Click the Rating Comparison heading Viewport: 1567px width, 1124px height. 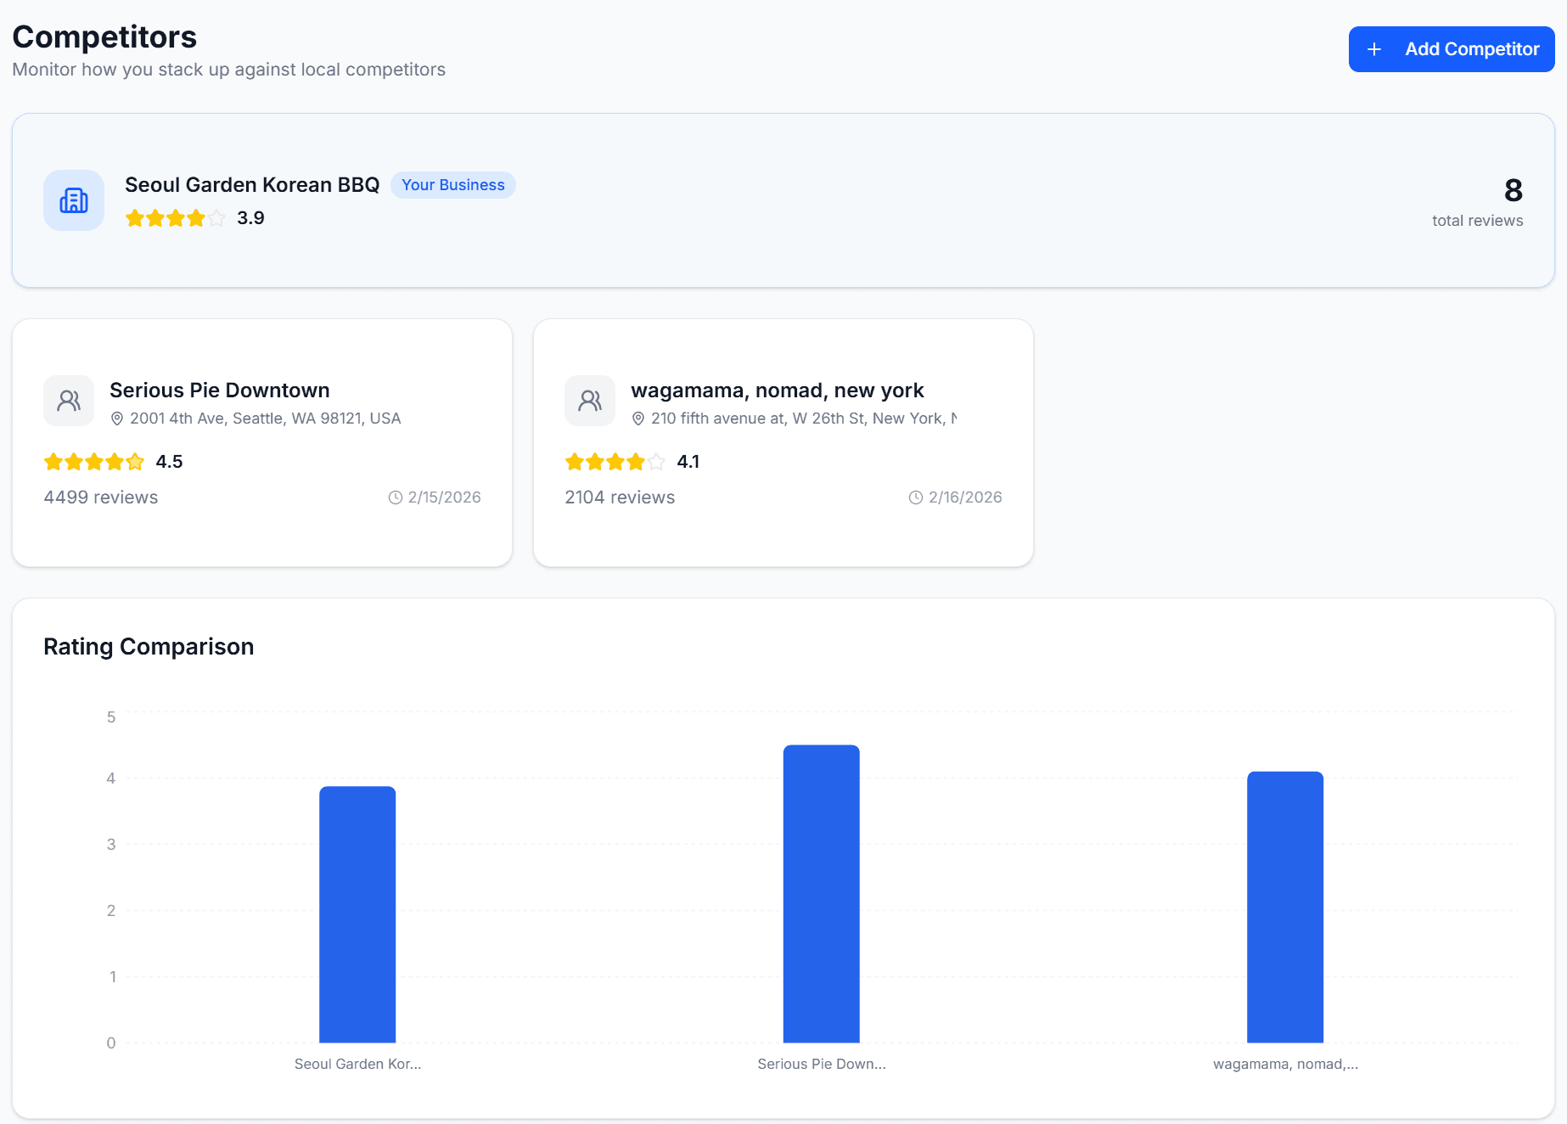point(149,646)
